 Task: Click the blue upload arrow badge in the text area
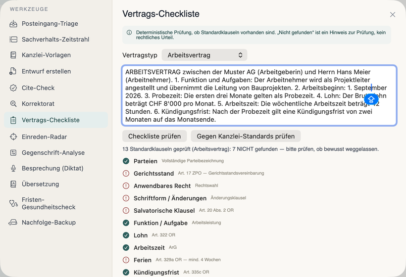(371, 99)
